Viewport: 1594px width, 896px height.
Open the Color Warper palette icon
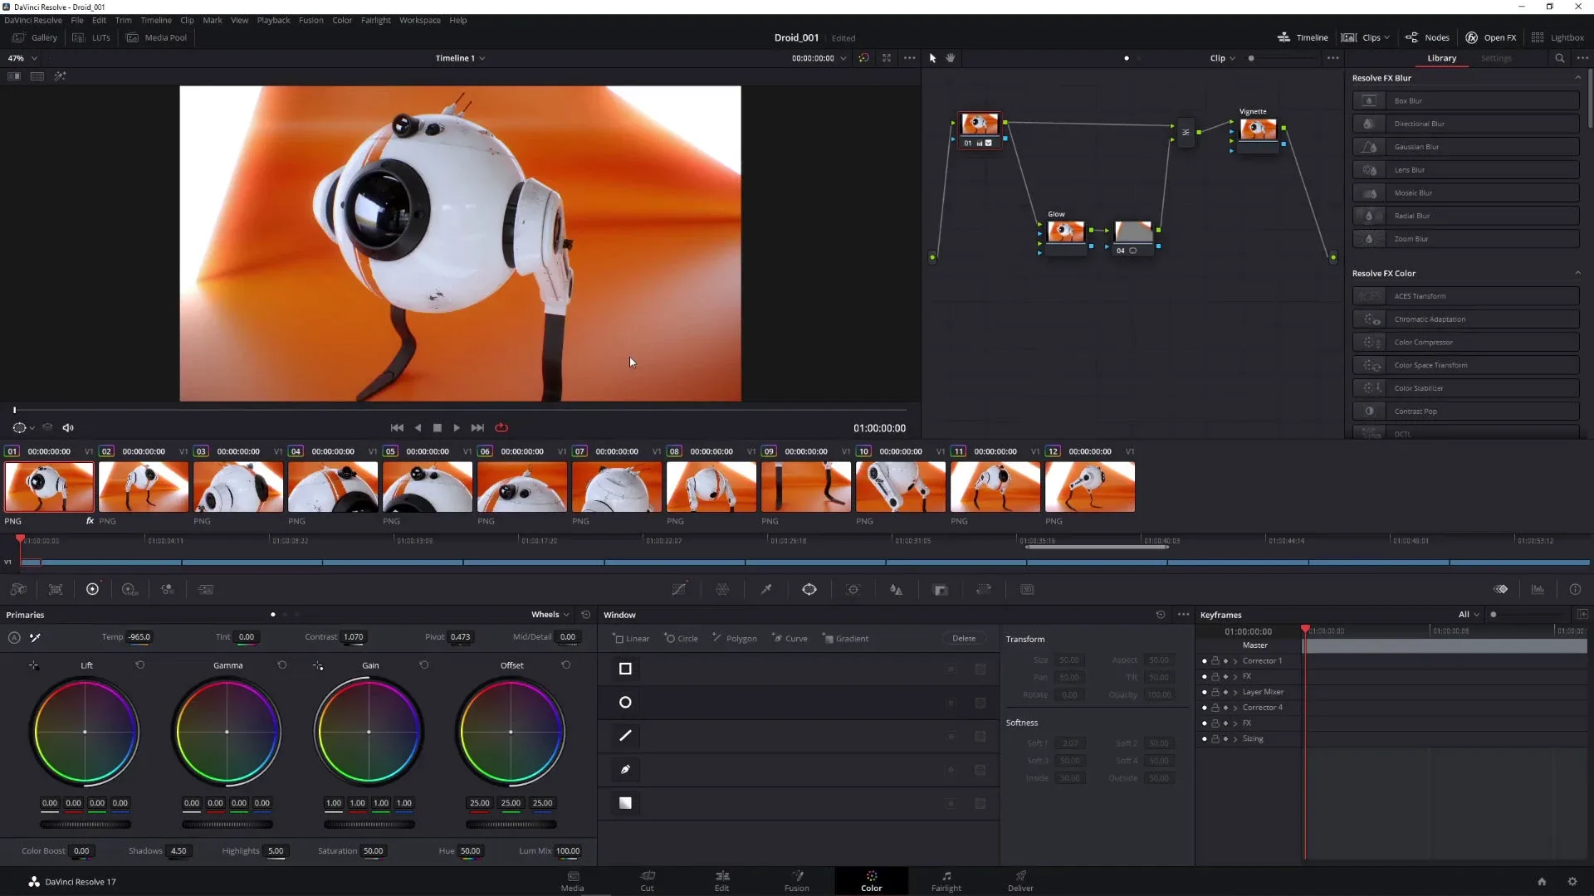click(722, 589)
